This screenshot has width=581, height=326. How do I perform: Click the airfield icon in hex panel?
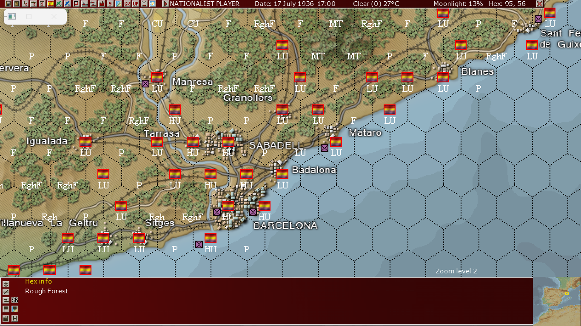pyautogui.click(x=6, y=292)
